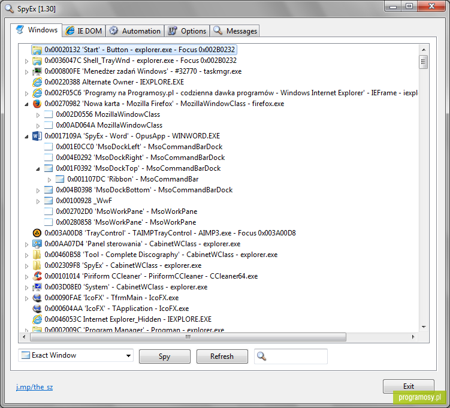Click the magnifier icon in the search box

click(261, 356)
